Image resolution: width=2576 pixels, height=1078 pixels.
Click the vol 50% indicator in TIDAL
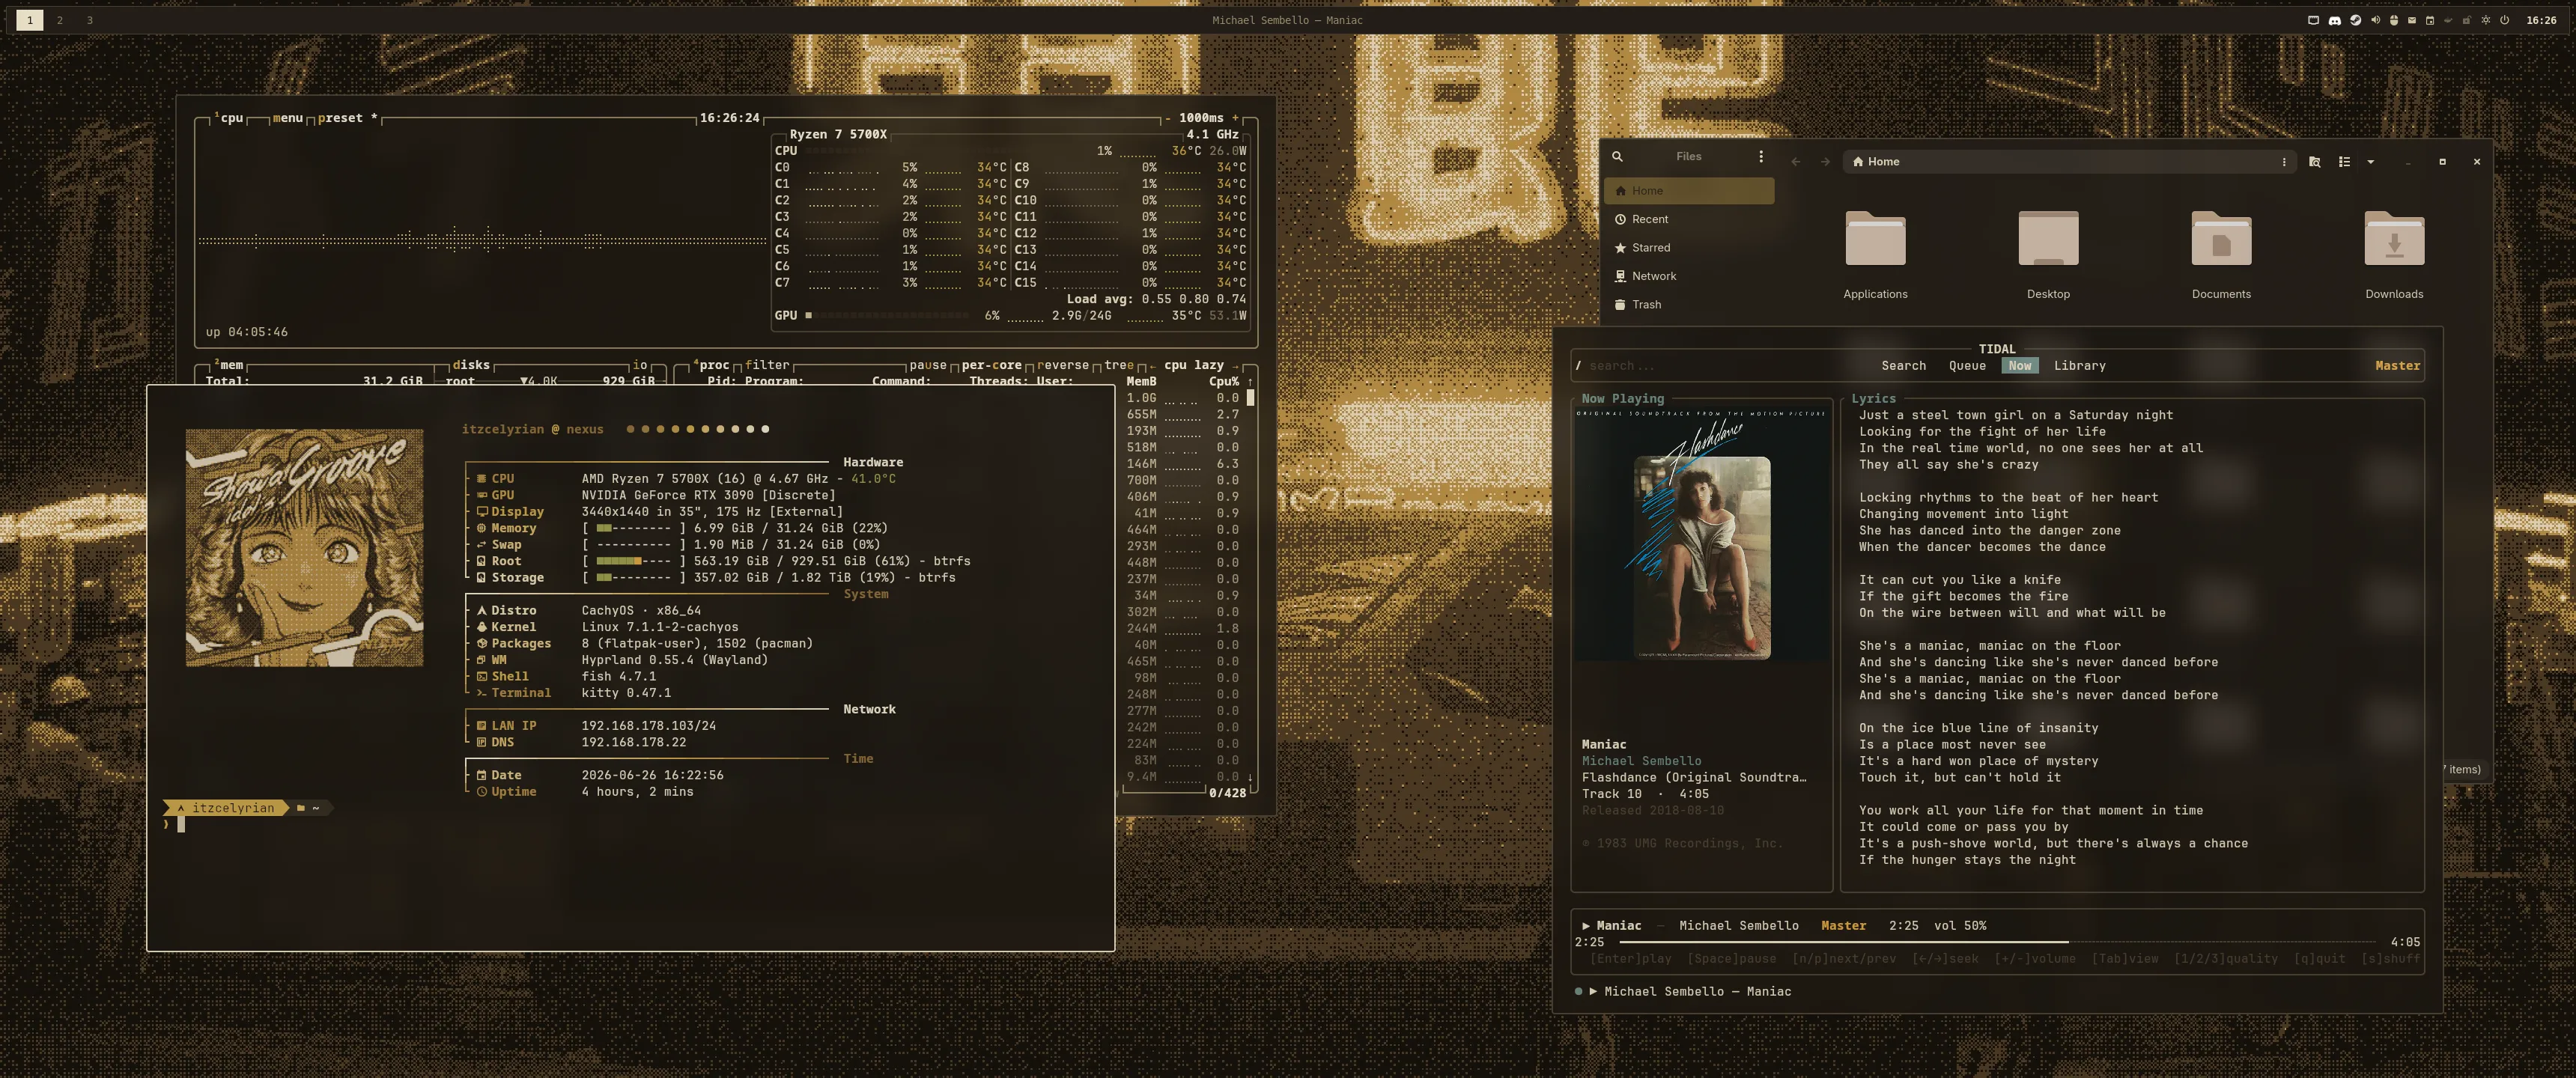[1960, 926]
